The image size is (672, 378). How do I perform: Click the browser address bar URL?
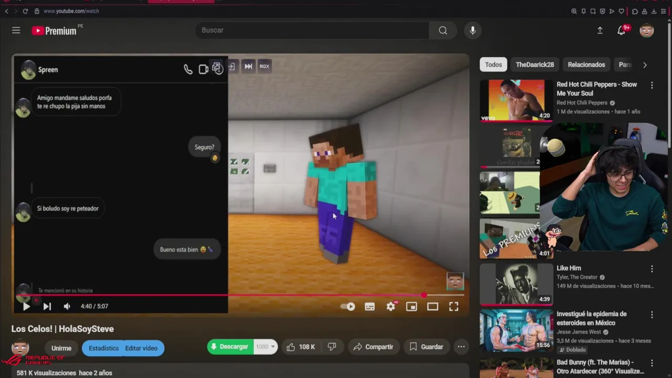click(71, 11)
